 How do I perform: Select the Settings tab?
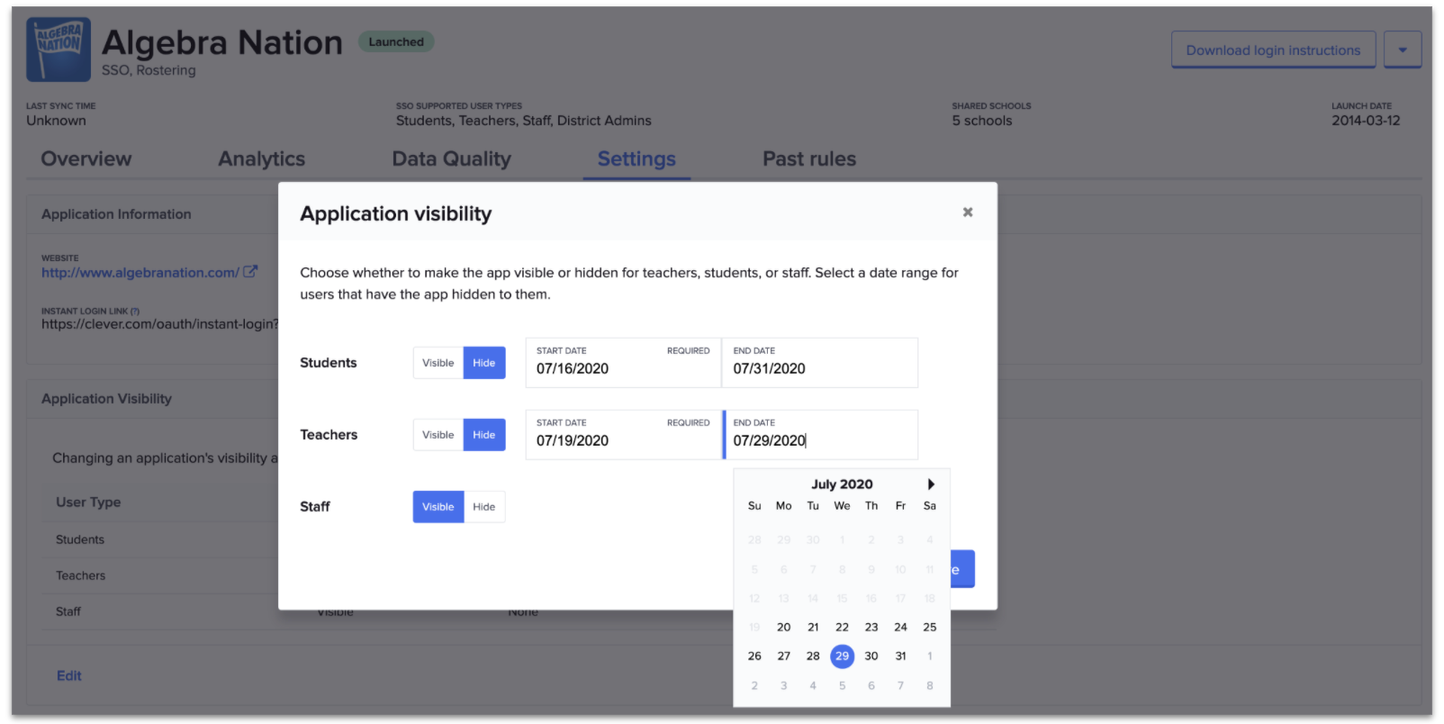point(636,159)
